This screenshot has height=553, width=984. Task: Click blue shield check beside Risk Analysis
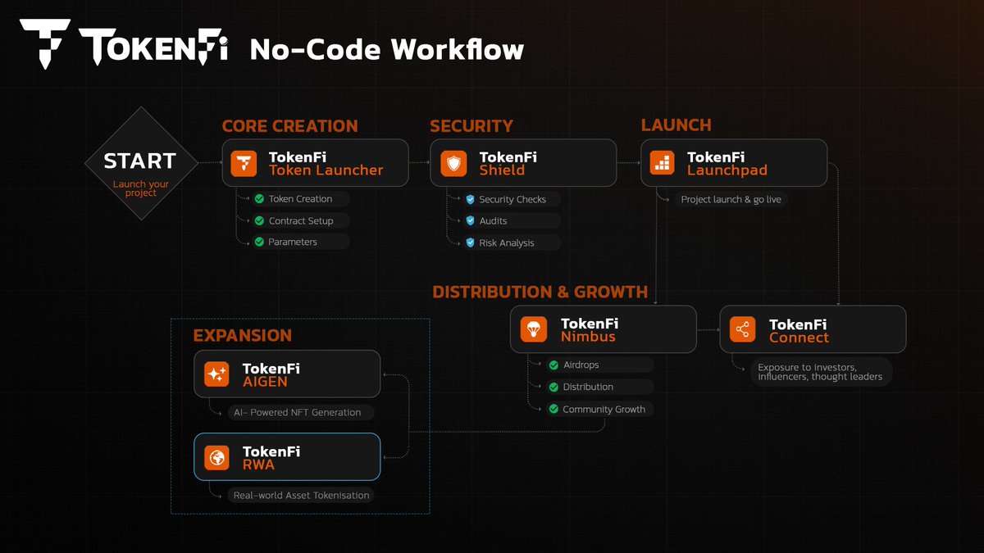pyautogui.click(x=470, y=243)
